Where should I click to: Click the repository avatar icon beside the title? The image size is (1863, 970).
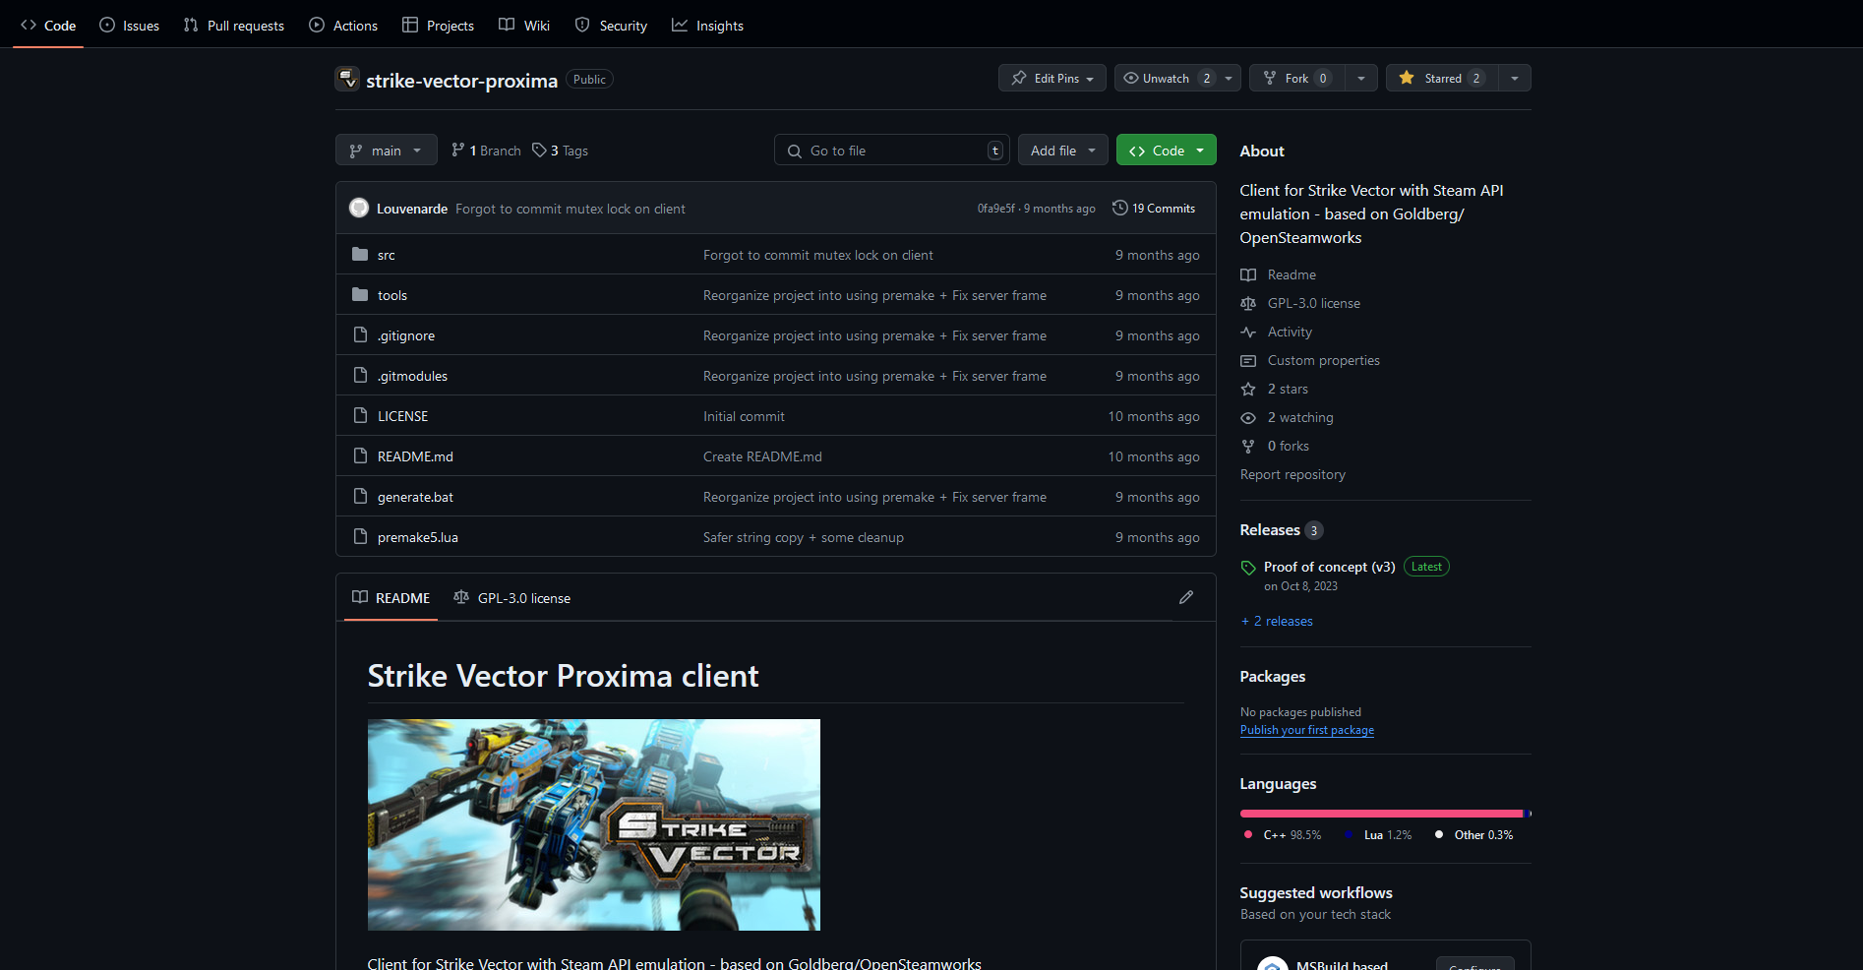tap(347, 79)
